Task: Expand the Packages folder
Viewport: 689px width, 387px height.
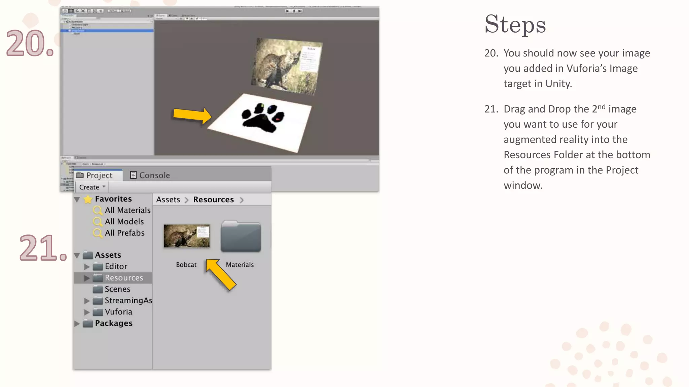Action: pos(77,324)
